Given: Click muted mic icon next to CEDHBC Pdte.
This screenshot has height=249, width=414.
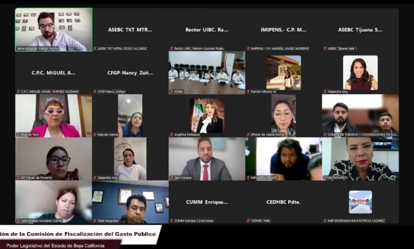Looking at the screenshot, I should point(248,221).
